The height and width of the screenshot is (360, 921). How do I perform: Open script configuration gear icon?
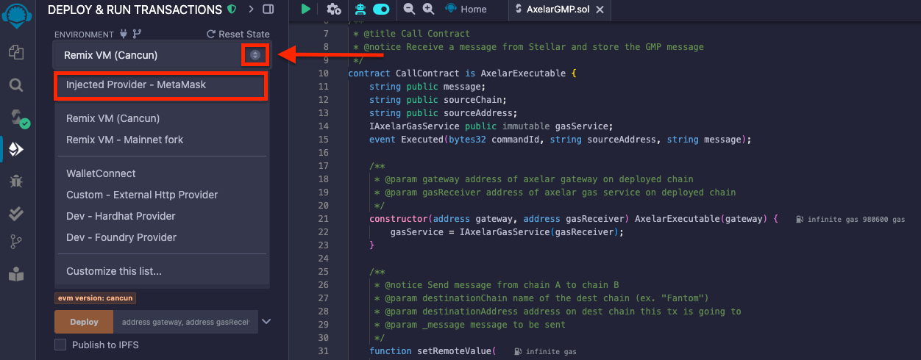(333, 9)
